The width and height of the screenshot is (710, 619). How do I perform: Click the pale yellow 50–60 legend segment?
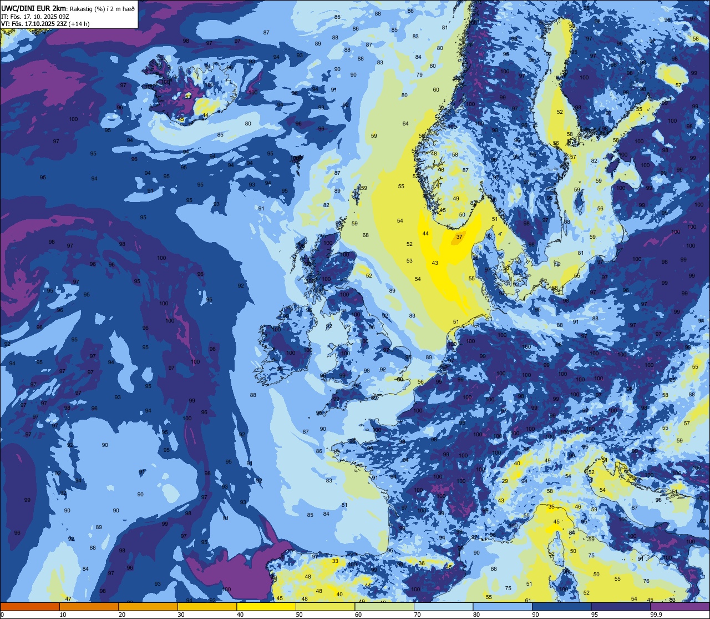point(325,606)
